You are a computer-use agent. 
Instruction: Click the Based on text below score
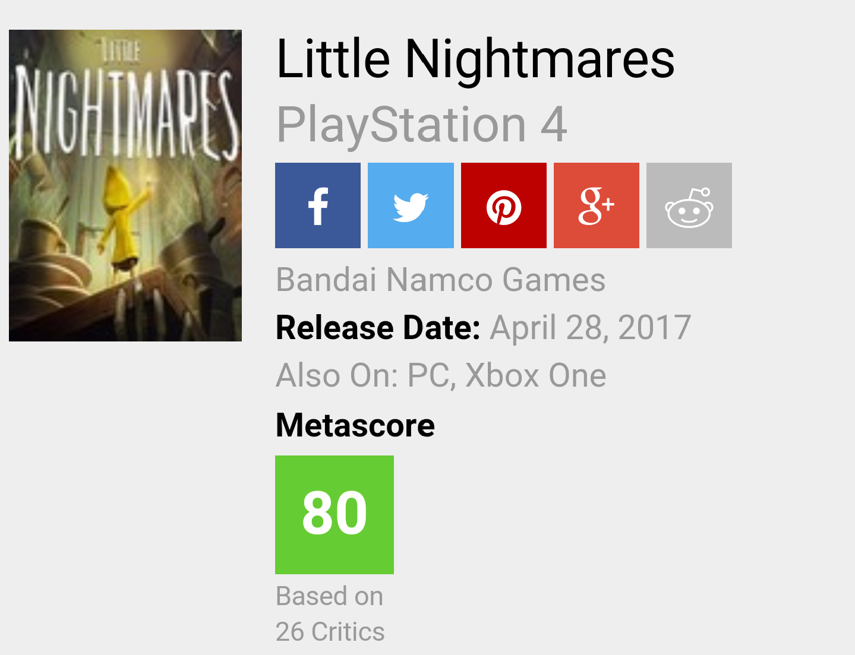coord(330,596)
